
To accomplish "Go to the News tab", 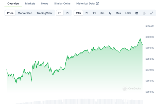I will pos(45,4).
